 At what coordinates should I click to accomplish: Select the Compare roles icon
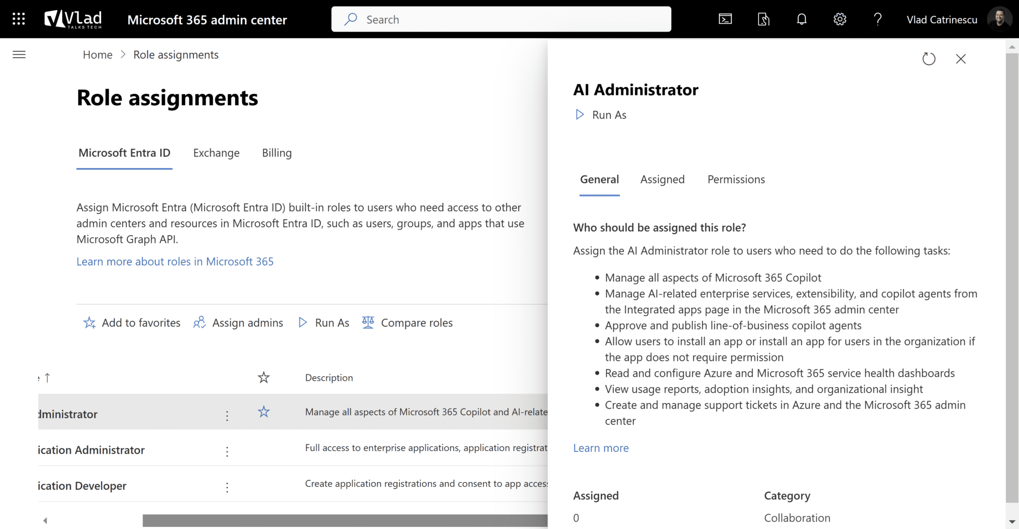[368, 322]
